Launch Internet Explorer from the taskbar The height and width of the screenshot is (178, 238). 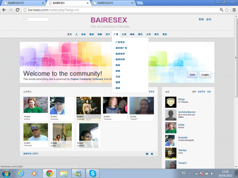(x=21, y=173)
